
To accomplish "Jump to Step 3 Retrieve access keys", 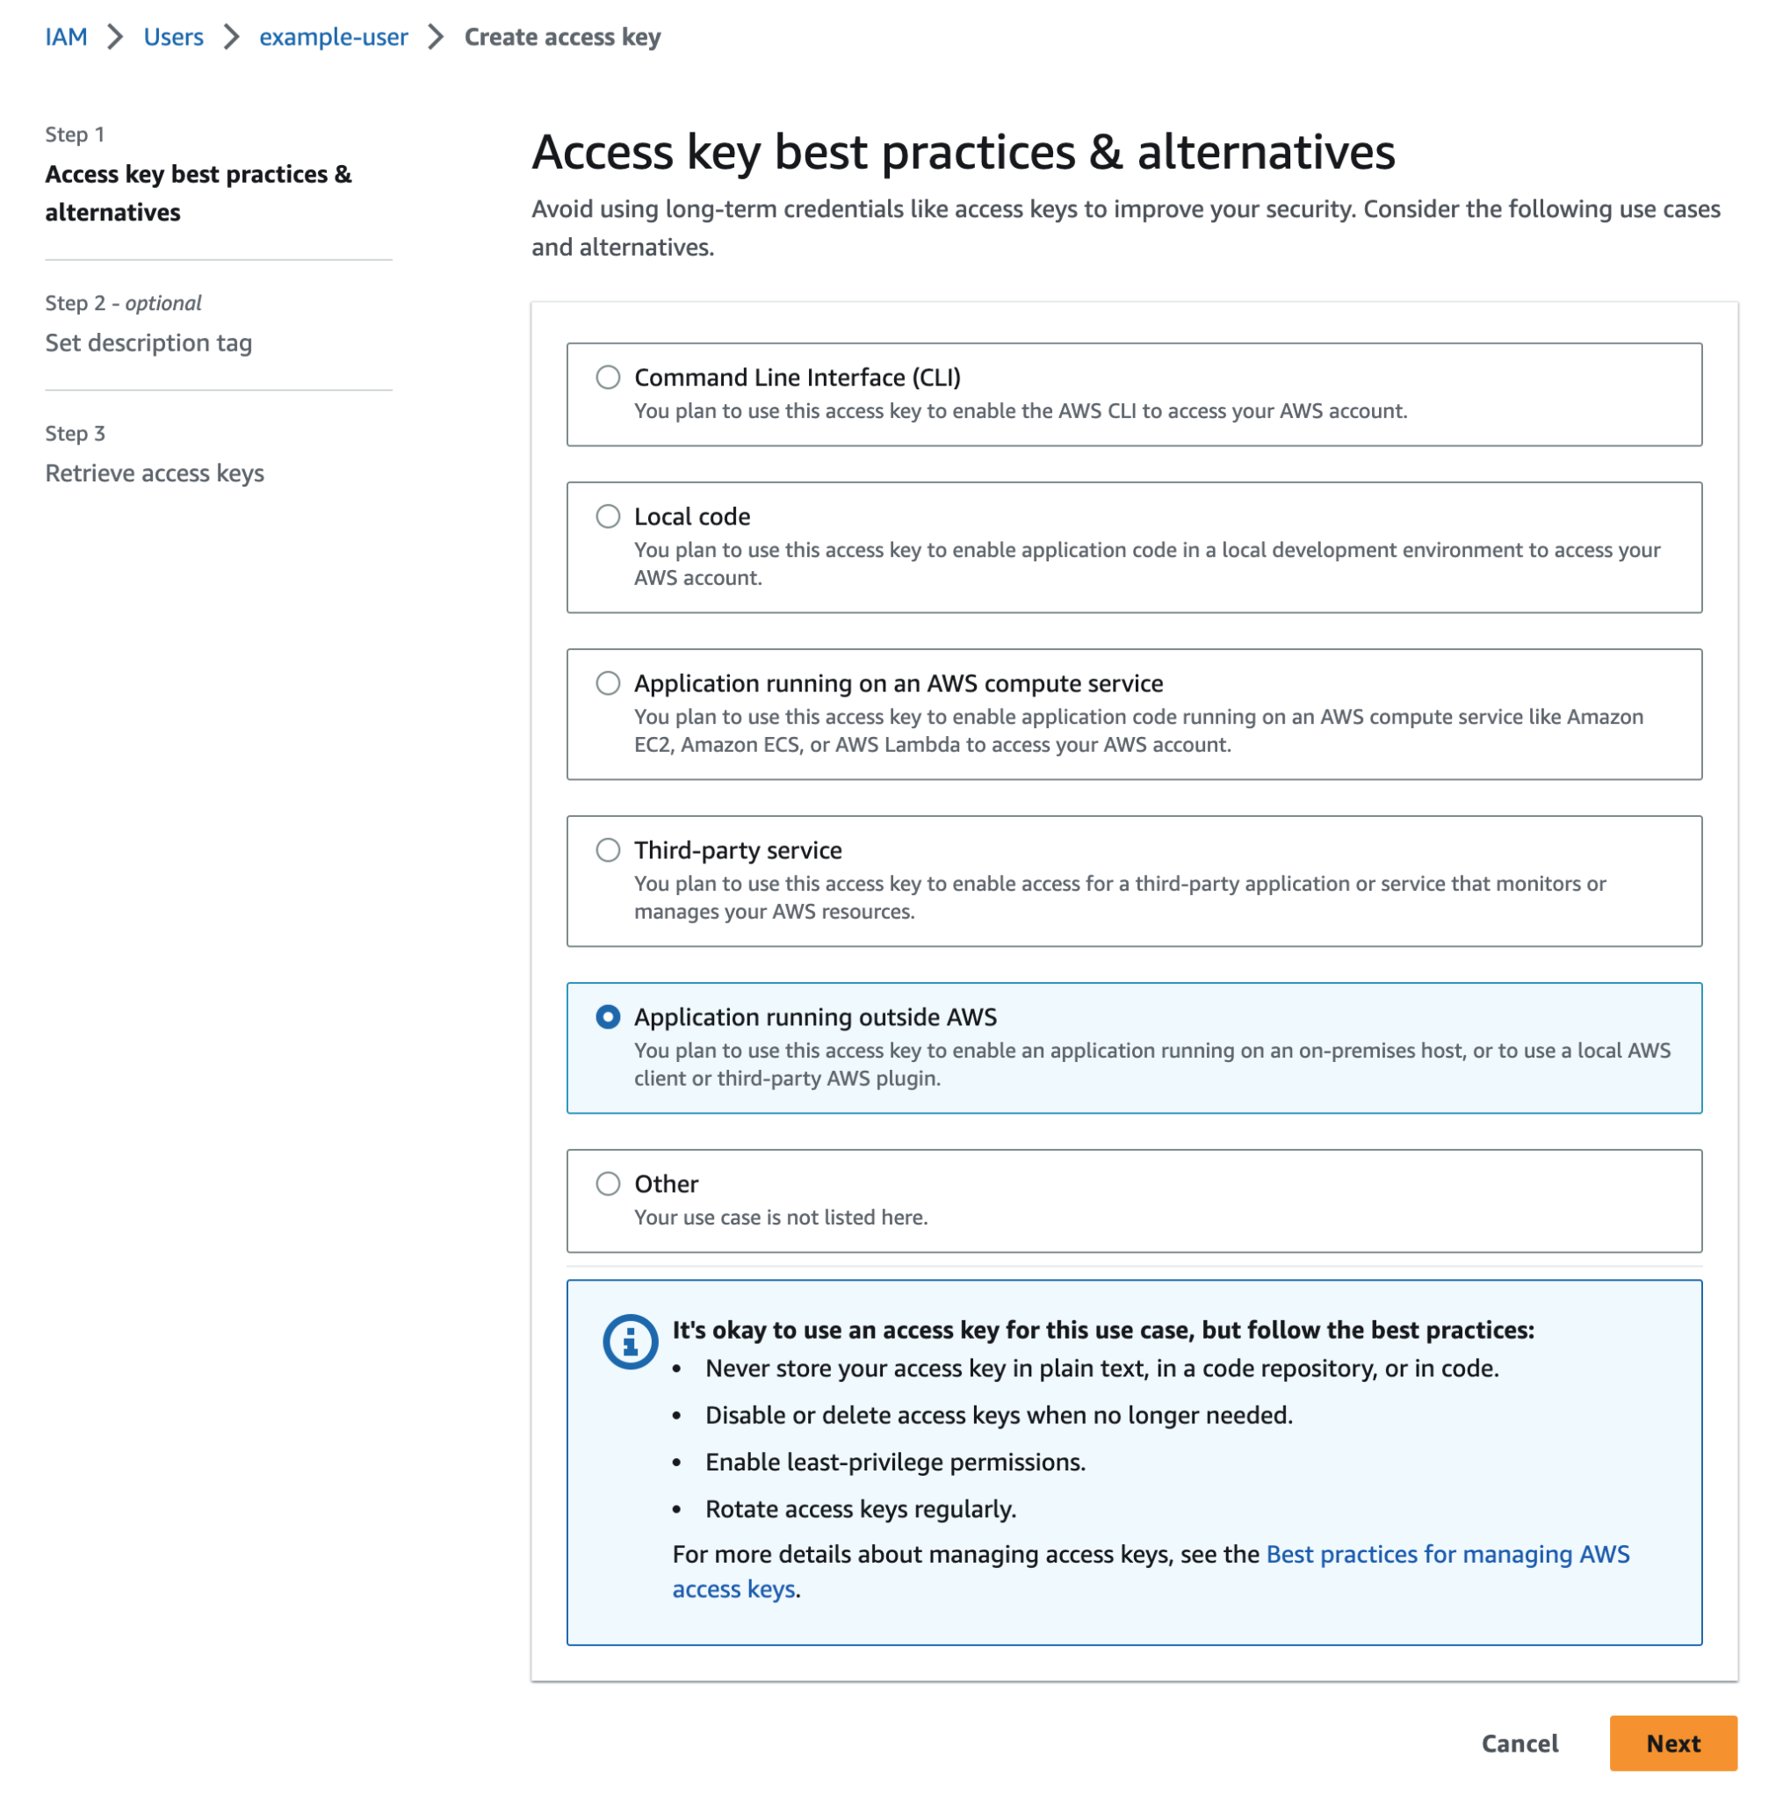I will tap(155, 473).
